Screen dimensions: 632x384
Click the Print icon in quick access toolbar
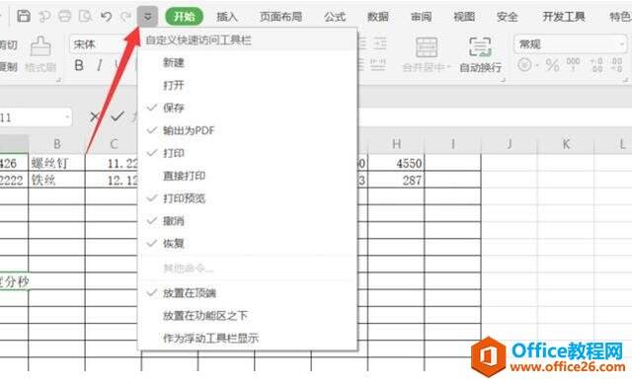coord(64,16)
